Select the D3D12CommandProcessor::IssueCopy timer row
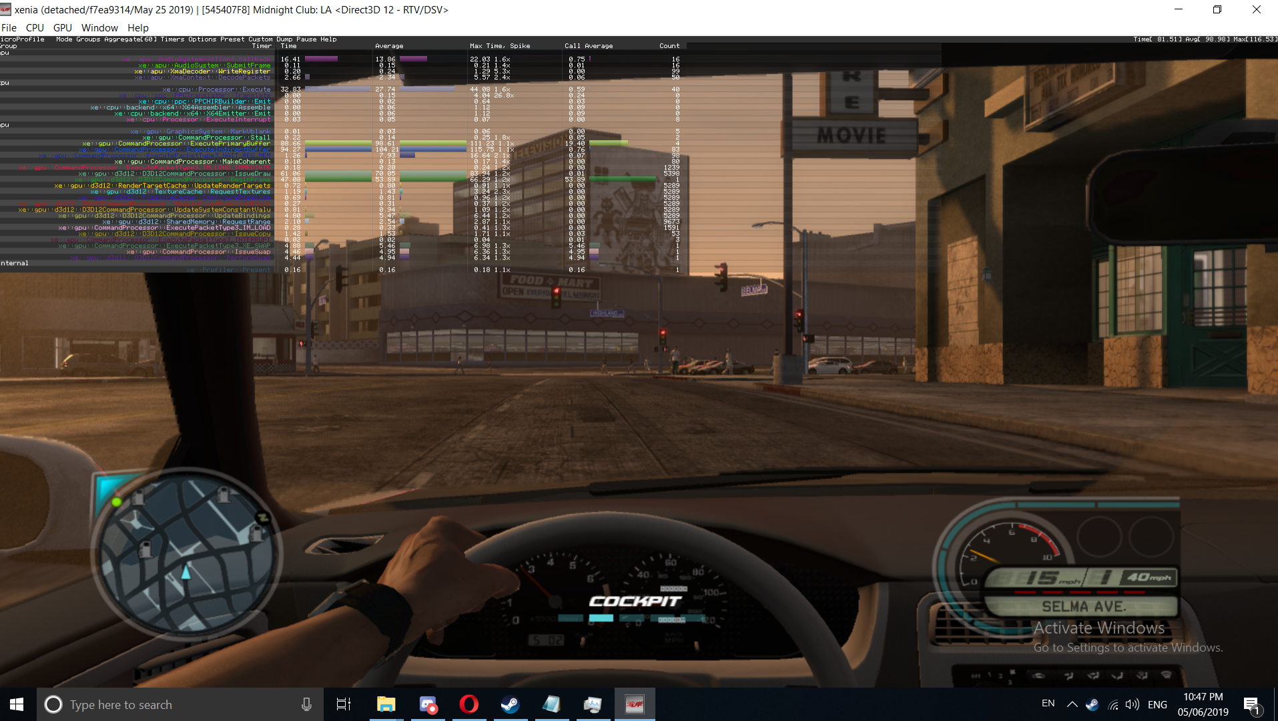The image size is (1278, 721). (174, 234)
